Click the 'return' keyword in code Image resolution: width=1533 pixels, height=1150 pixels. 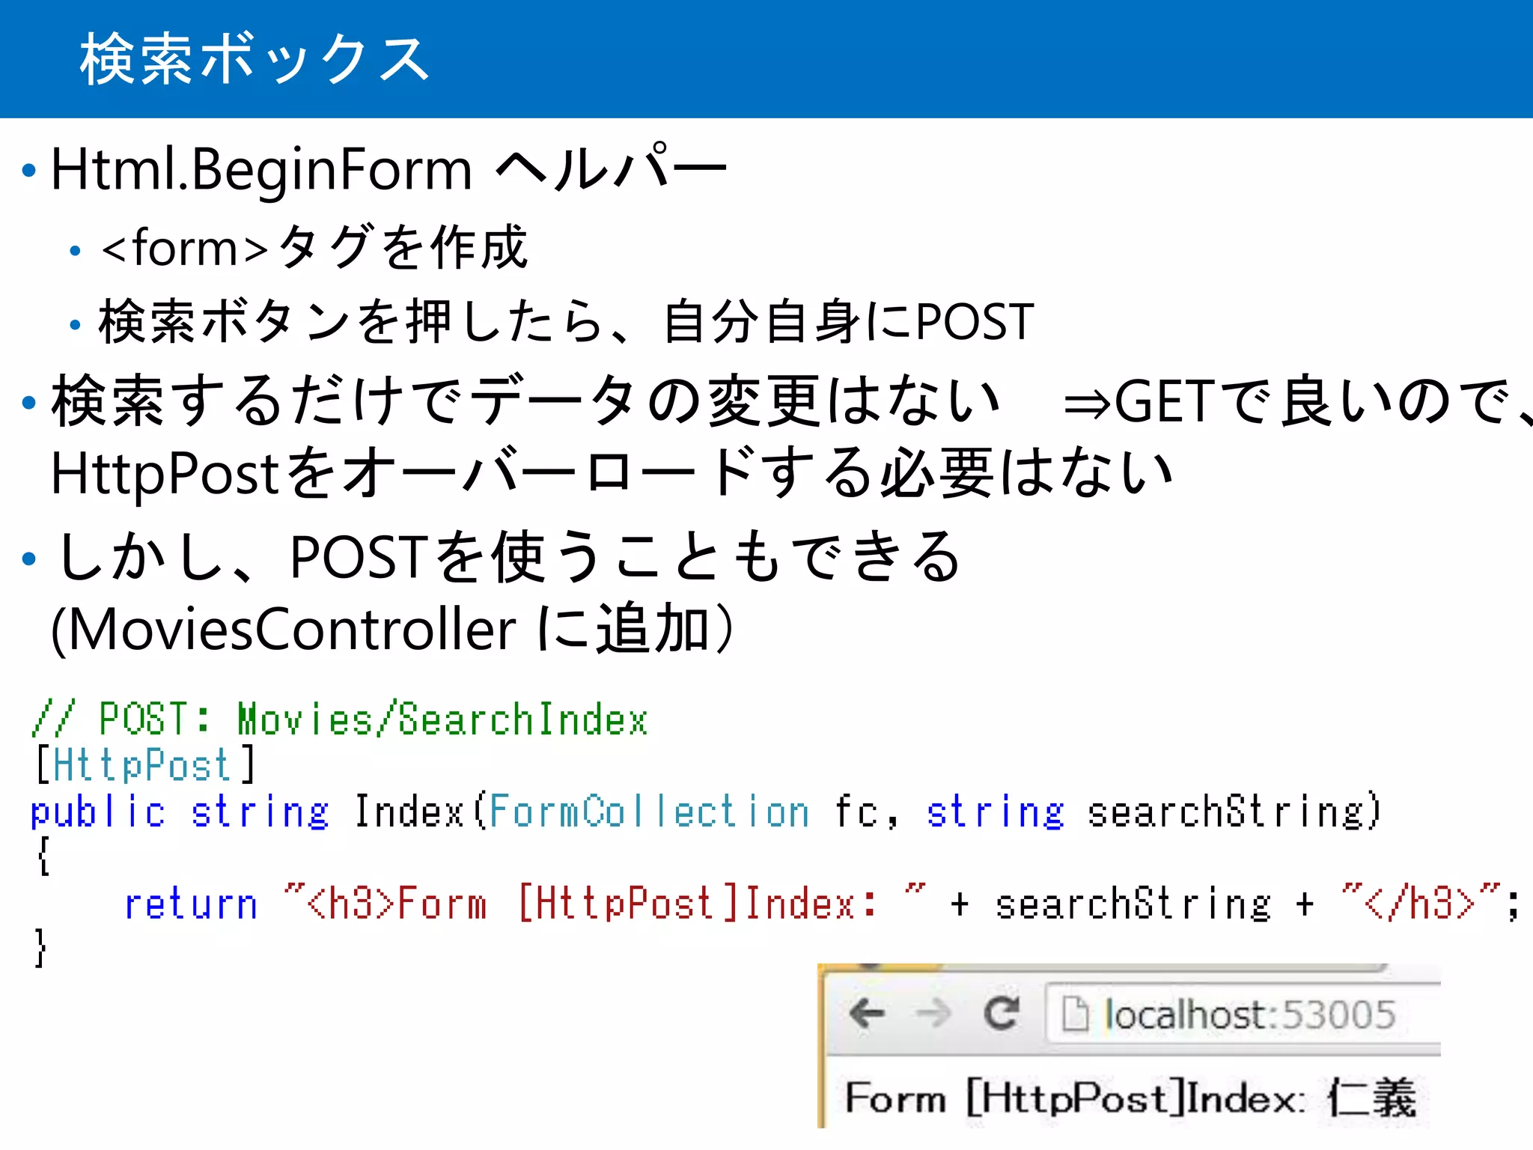point(191,904)
